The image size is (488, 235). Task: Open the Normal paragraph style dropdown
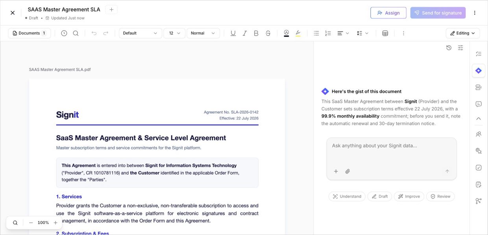[203, 33]
